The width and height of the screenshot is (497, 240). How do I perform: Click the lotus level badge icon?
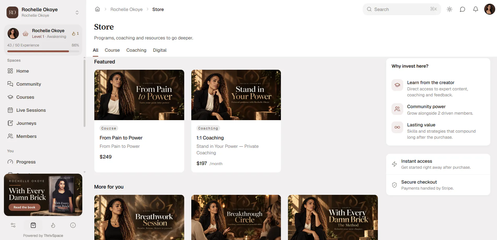26,33
